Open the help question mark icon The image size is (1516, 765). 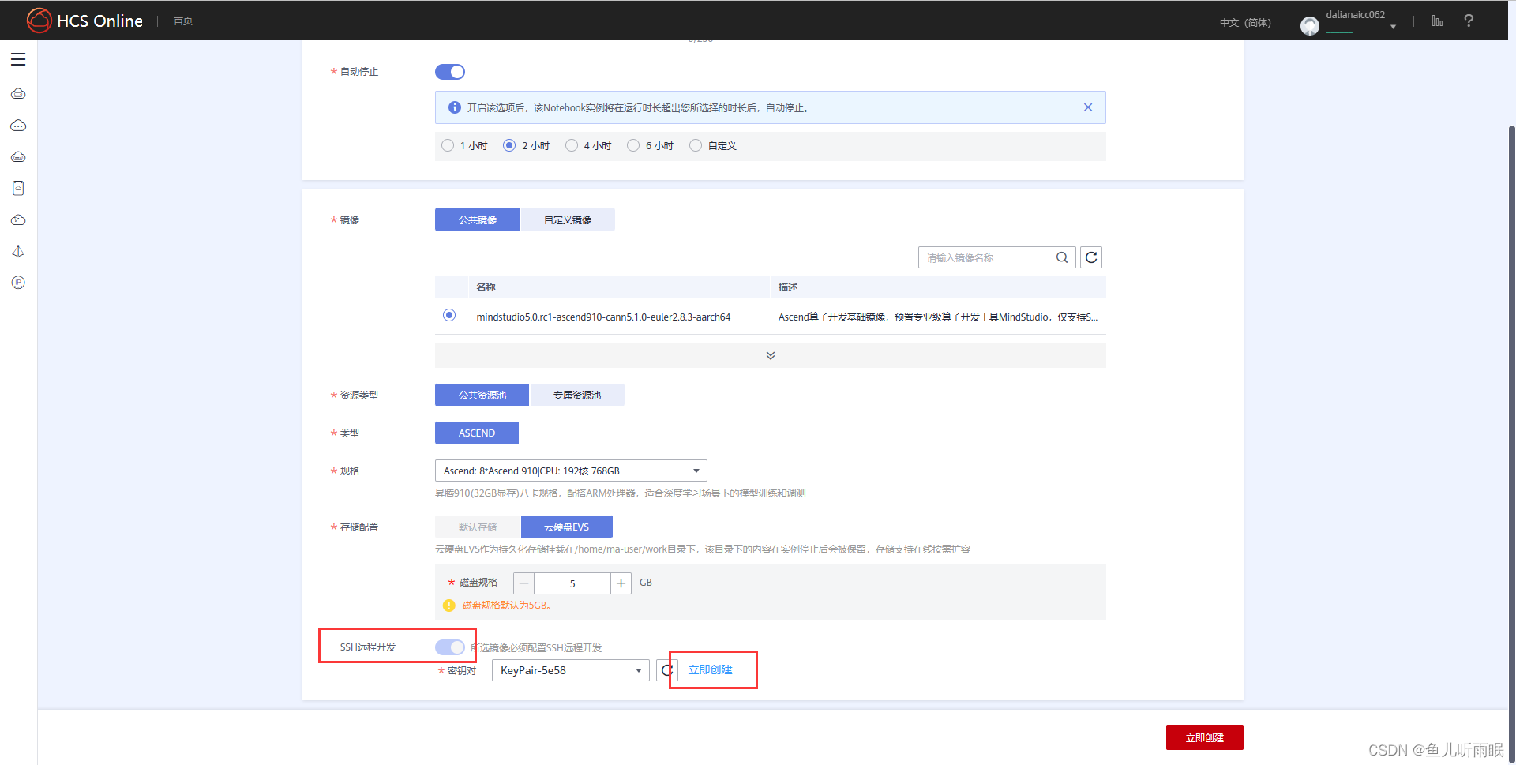tap(1469, 20)
